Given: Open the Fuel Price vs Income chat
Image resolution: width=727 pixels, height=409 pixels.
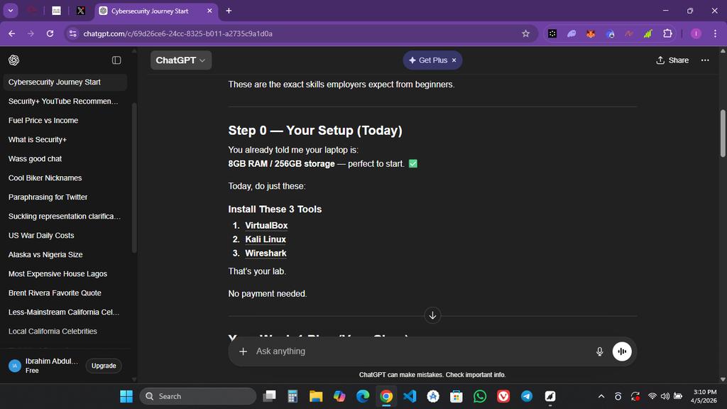Looking at the screenshot, I should coord(65,120).
